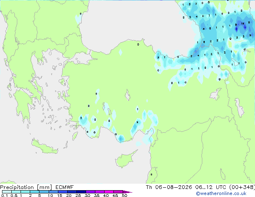This screenshot has width=255, height=197.
Task: Click the "0.5" legend scale label
Action: coord(14,195)
